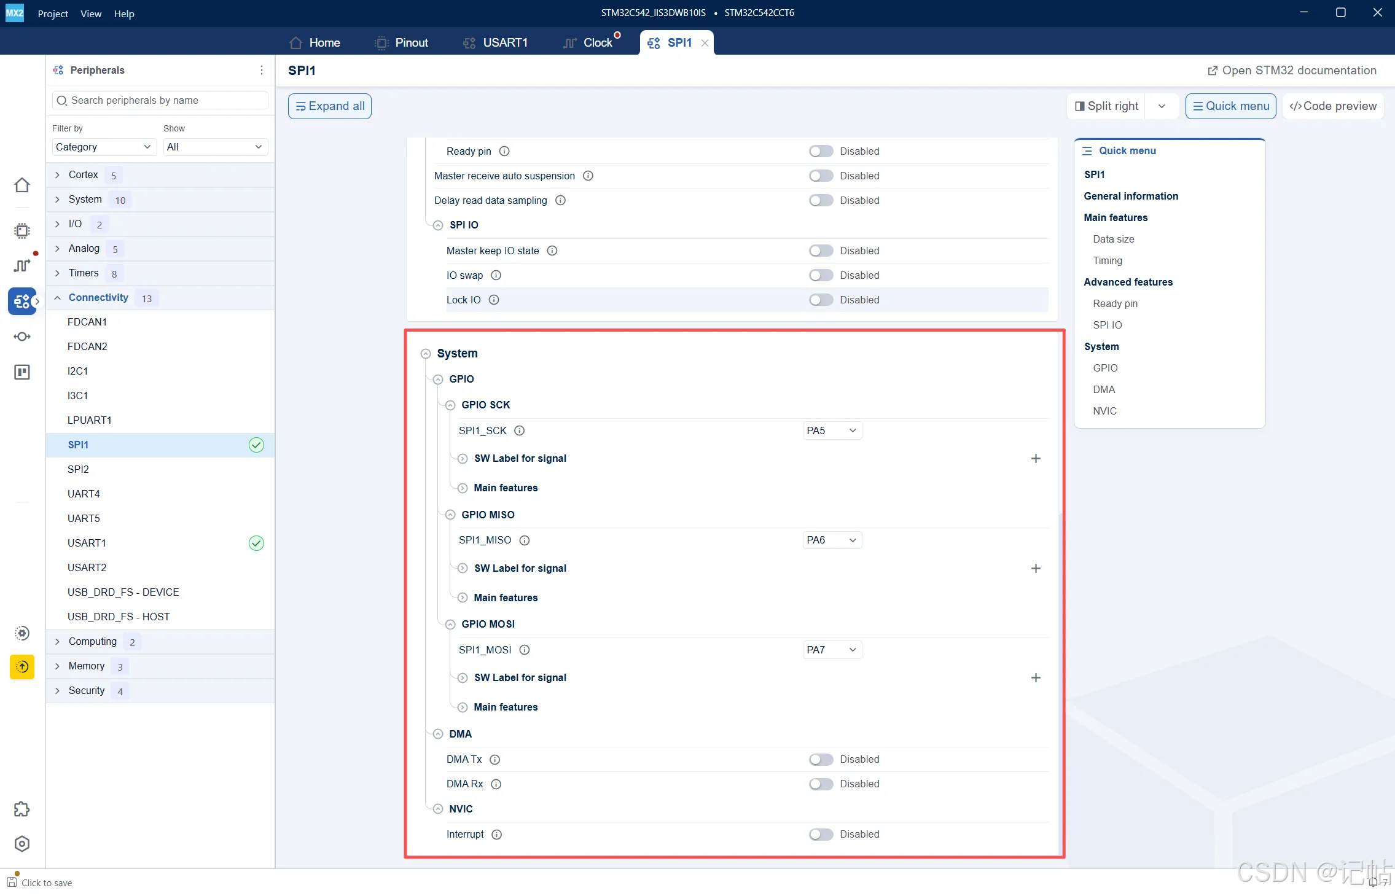
Task: Collapse the GPIO SCK section
Action: [x=450, y=405]
